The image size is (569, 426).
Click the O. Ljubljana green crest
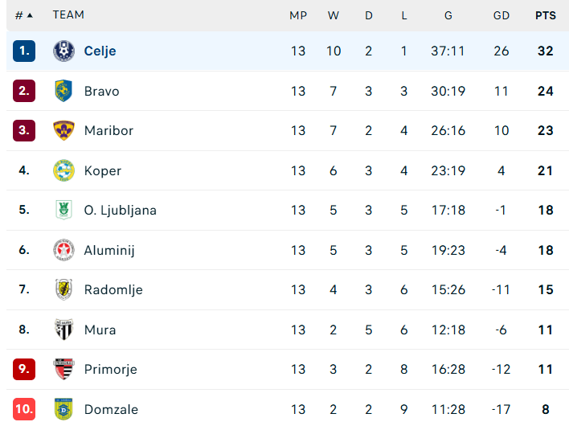click(63, 210)
